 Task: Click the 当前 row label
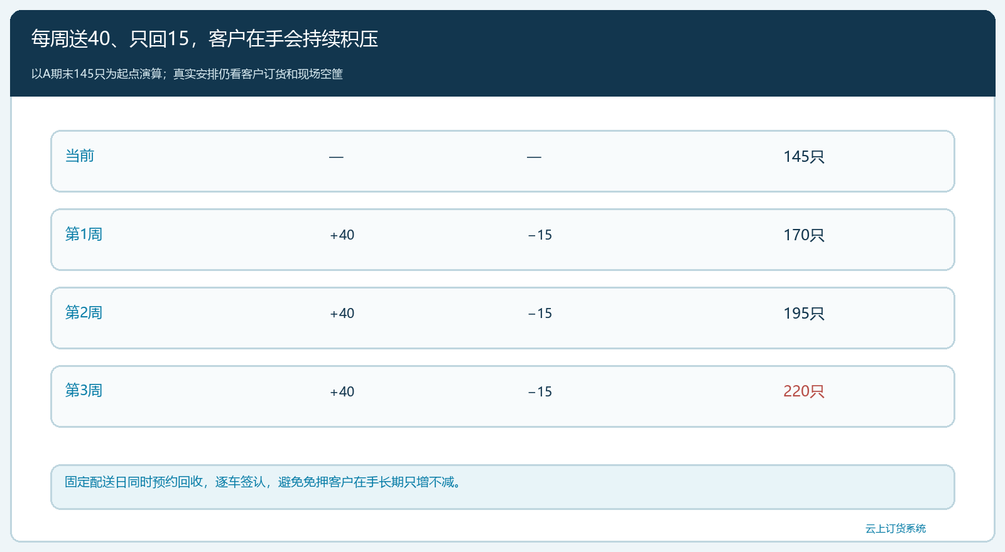(80, 156)
